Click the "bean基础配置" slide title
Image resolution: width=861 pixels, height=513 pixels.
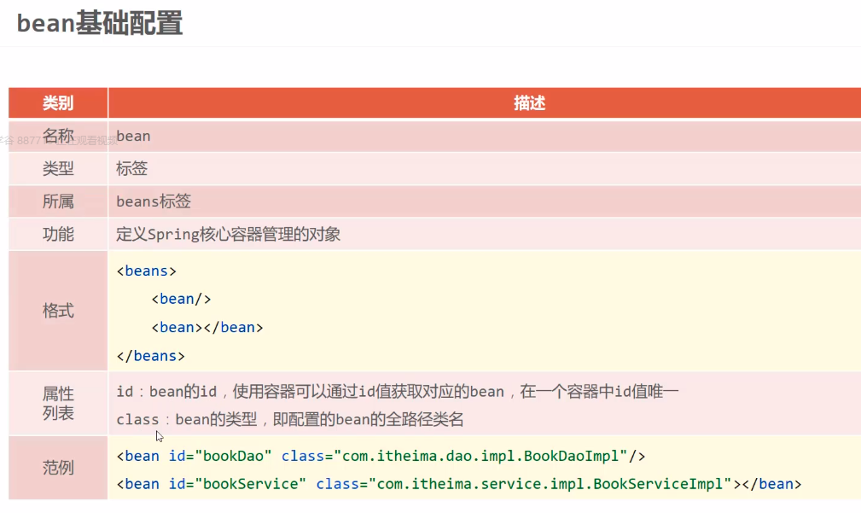tap(100, 23)
